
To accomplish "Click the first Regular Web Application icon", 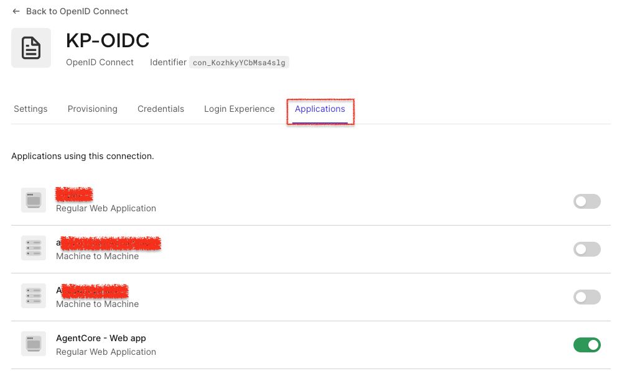I will click(x=33, y=199).
